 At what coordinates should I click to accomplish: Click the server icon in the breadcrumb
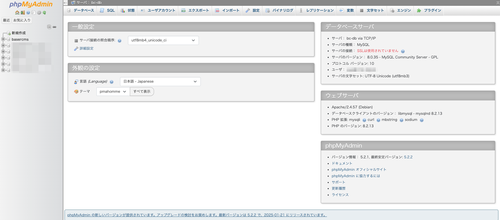[x=73, y=3]
